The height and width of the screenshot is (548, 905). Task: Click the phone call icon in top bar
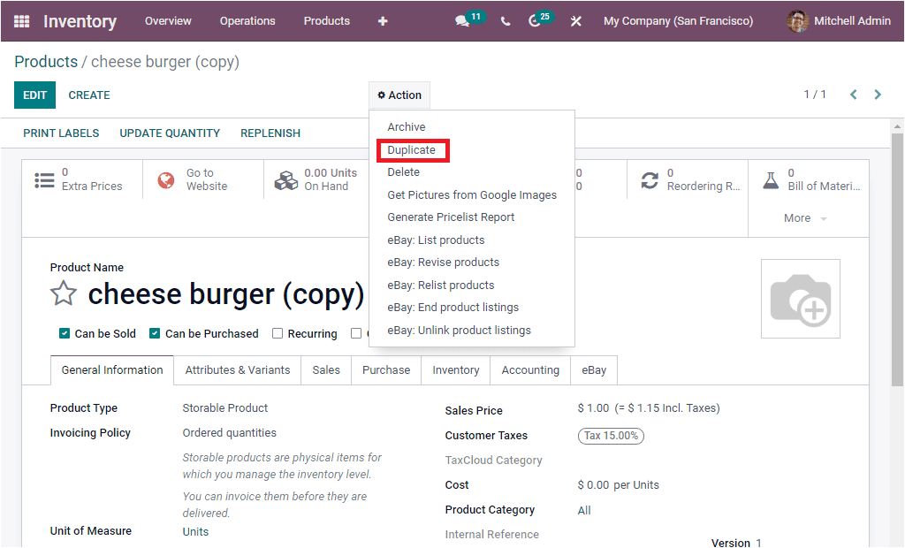pos(505,20)
